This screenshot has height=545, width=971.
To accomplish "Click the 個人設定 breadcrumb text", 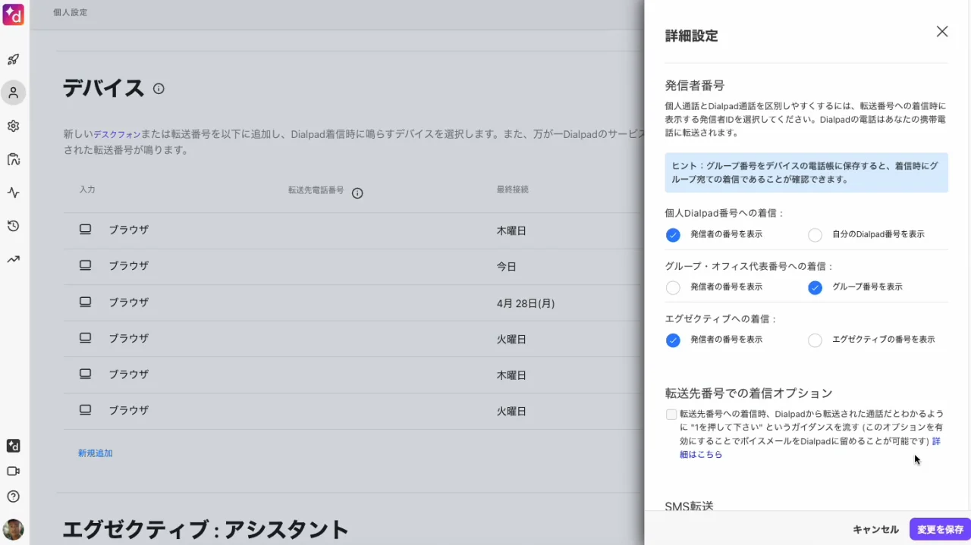I will [71, 13].
